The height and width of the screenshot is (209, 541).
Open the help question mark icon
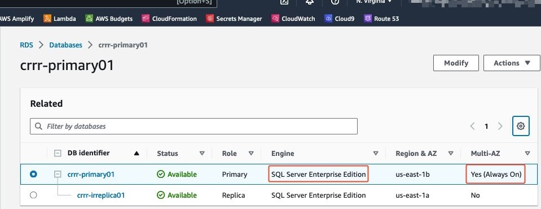[335, 2]
